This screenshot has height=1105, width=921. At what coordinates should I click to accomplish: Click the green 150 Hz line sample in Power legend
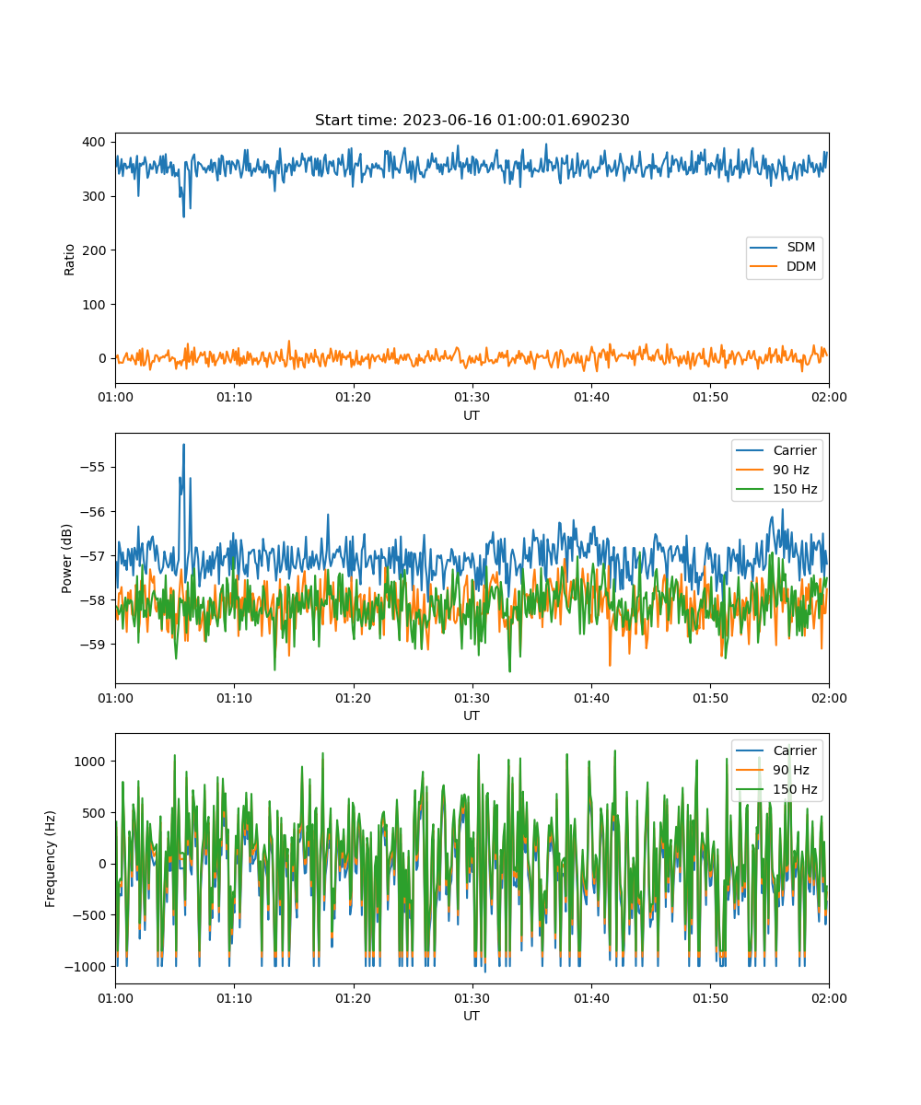(x=751, y=489)
